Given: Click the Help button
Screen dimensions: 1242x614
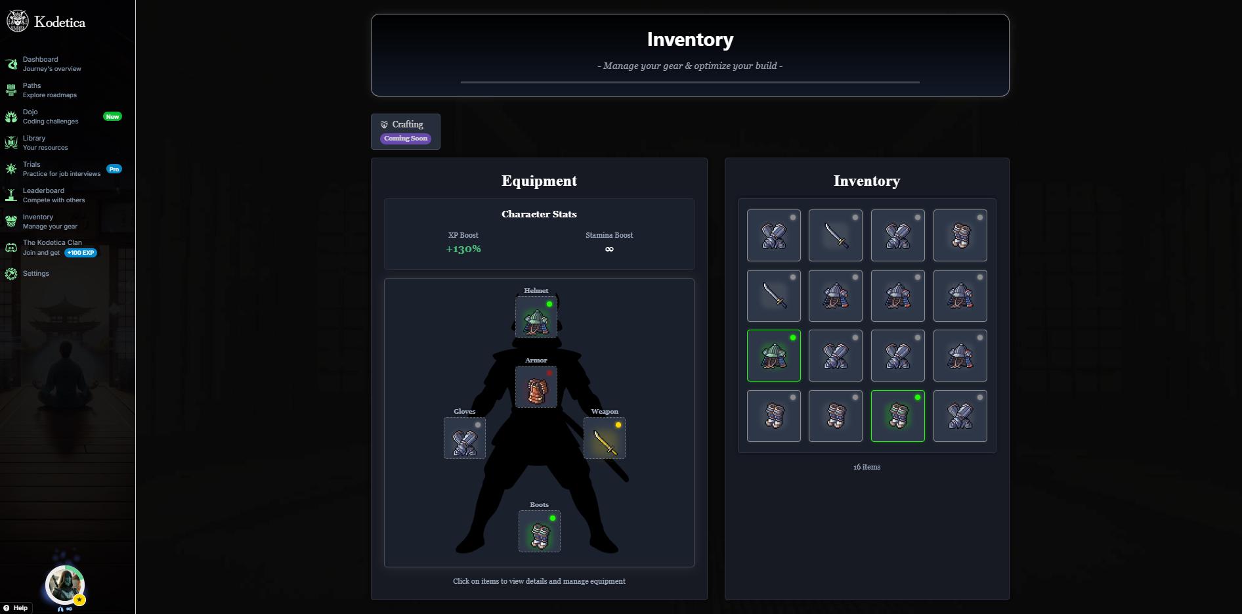Looking at the screenshot, I should coord(16,608).
